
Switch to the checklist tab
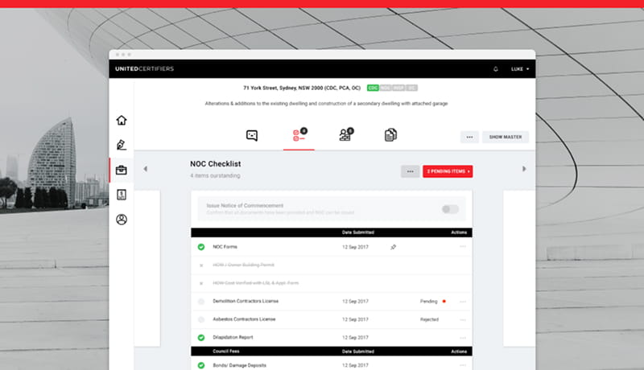pos(299,135)
